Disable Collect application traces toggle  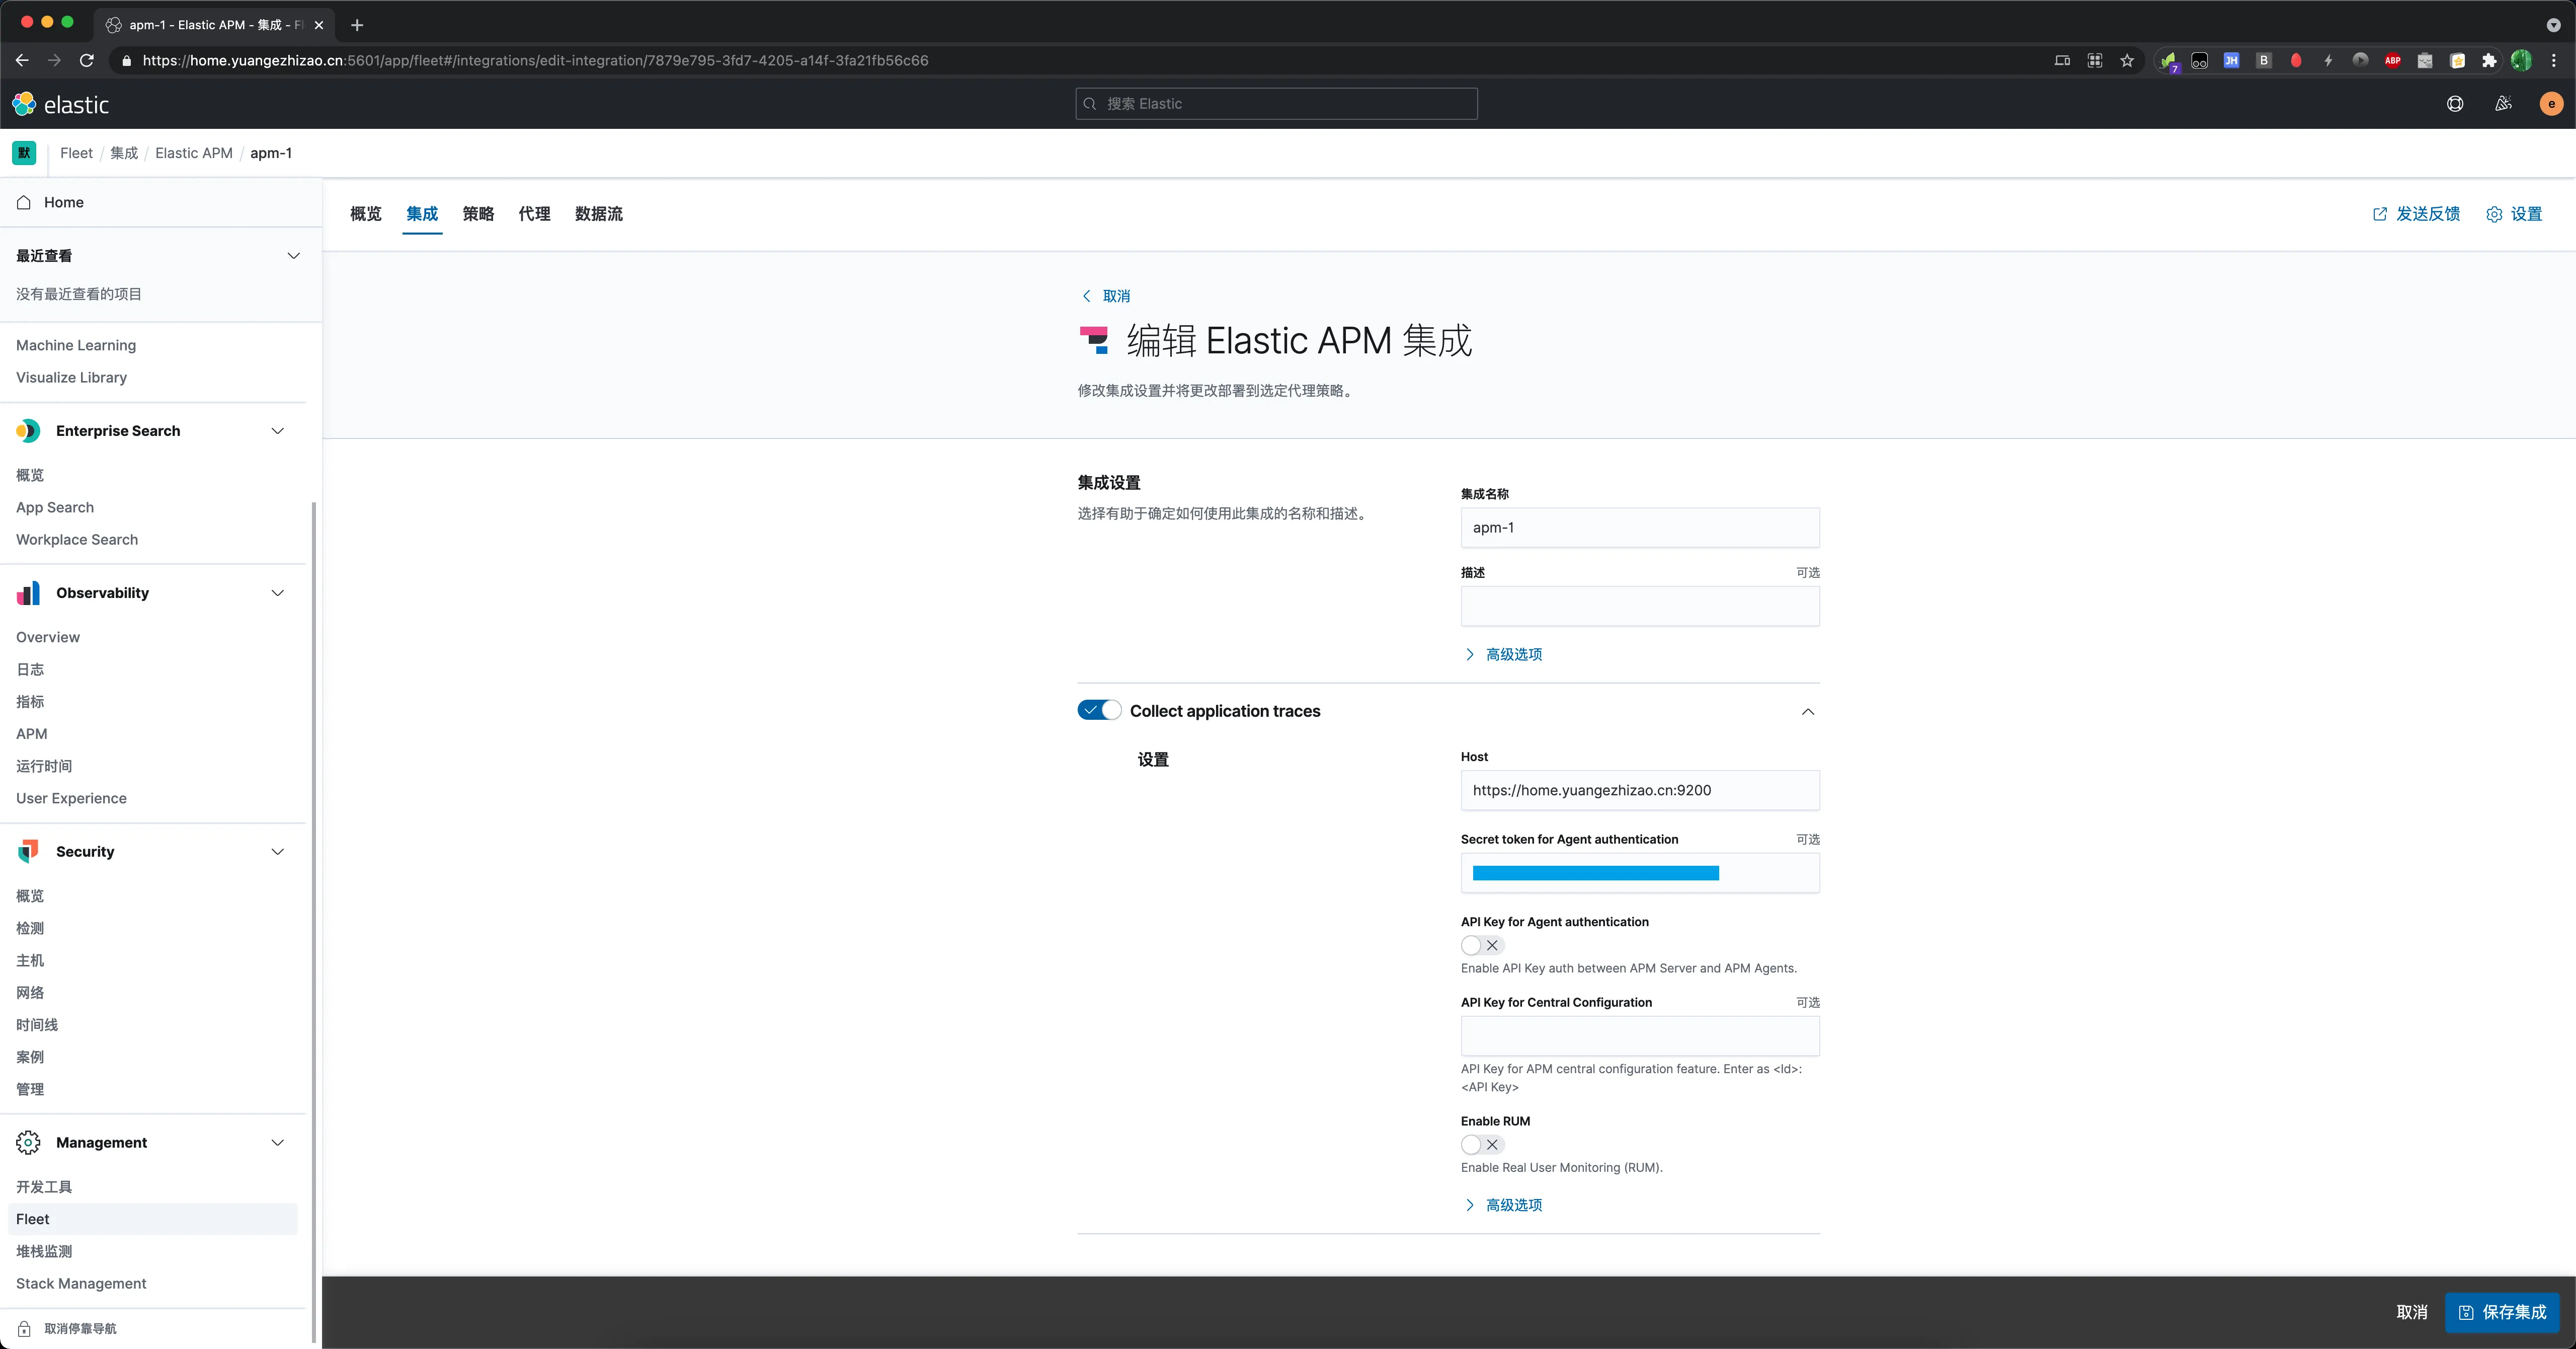point(1099,711)
